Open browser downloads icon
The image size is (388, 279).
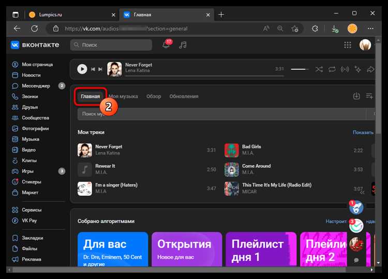pos(335,29)
